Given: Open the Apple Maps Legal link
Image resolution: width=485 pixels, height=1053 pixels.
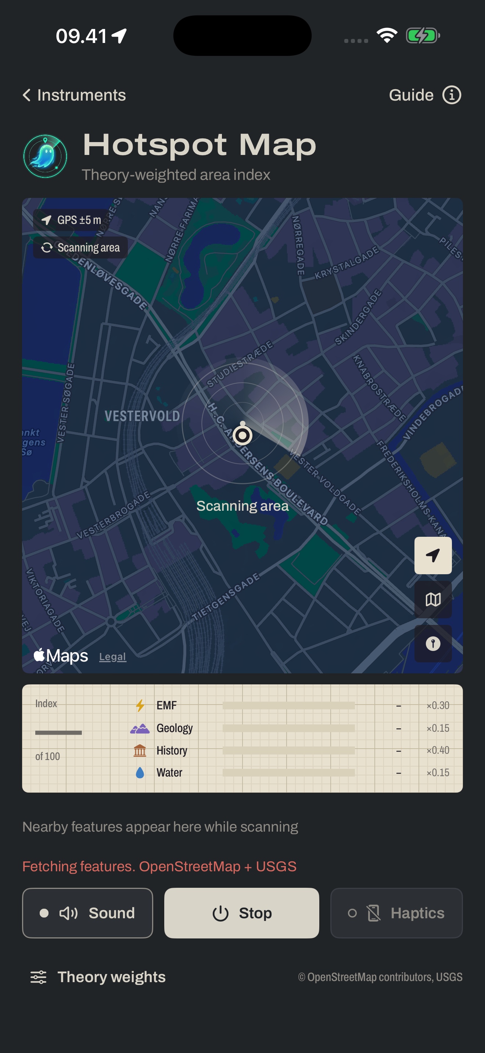Looking at the screenshot, I should tap(112, 656).
